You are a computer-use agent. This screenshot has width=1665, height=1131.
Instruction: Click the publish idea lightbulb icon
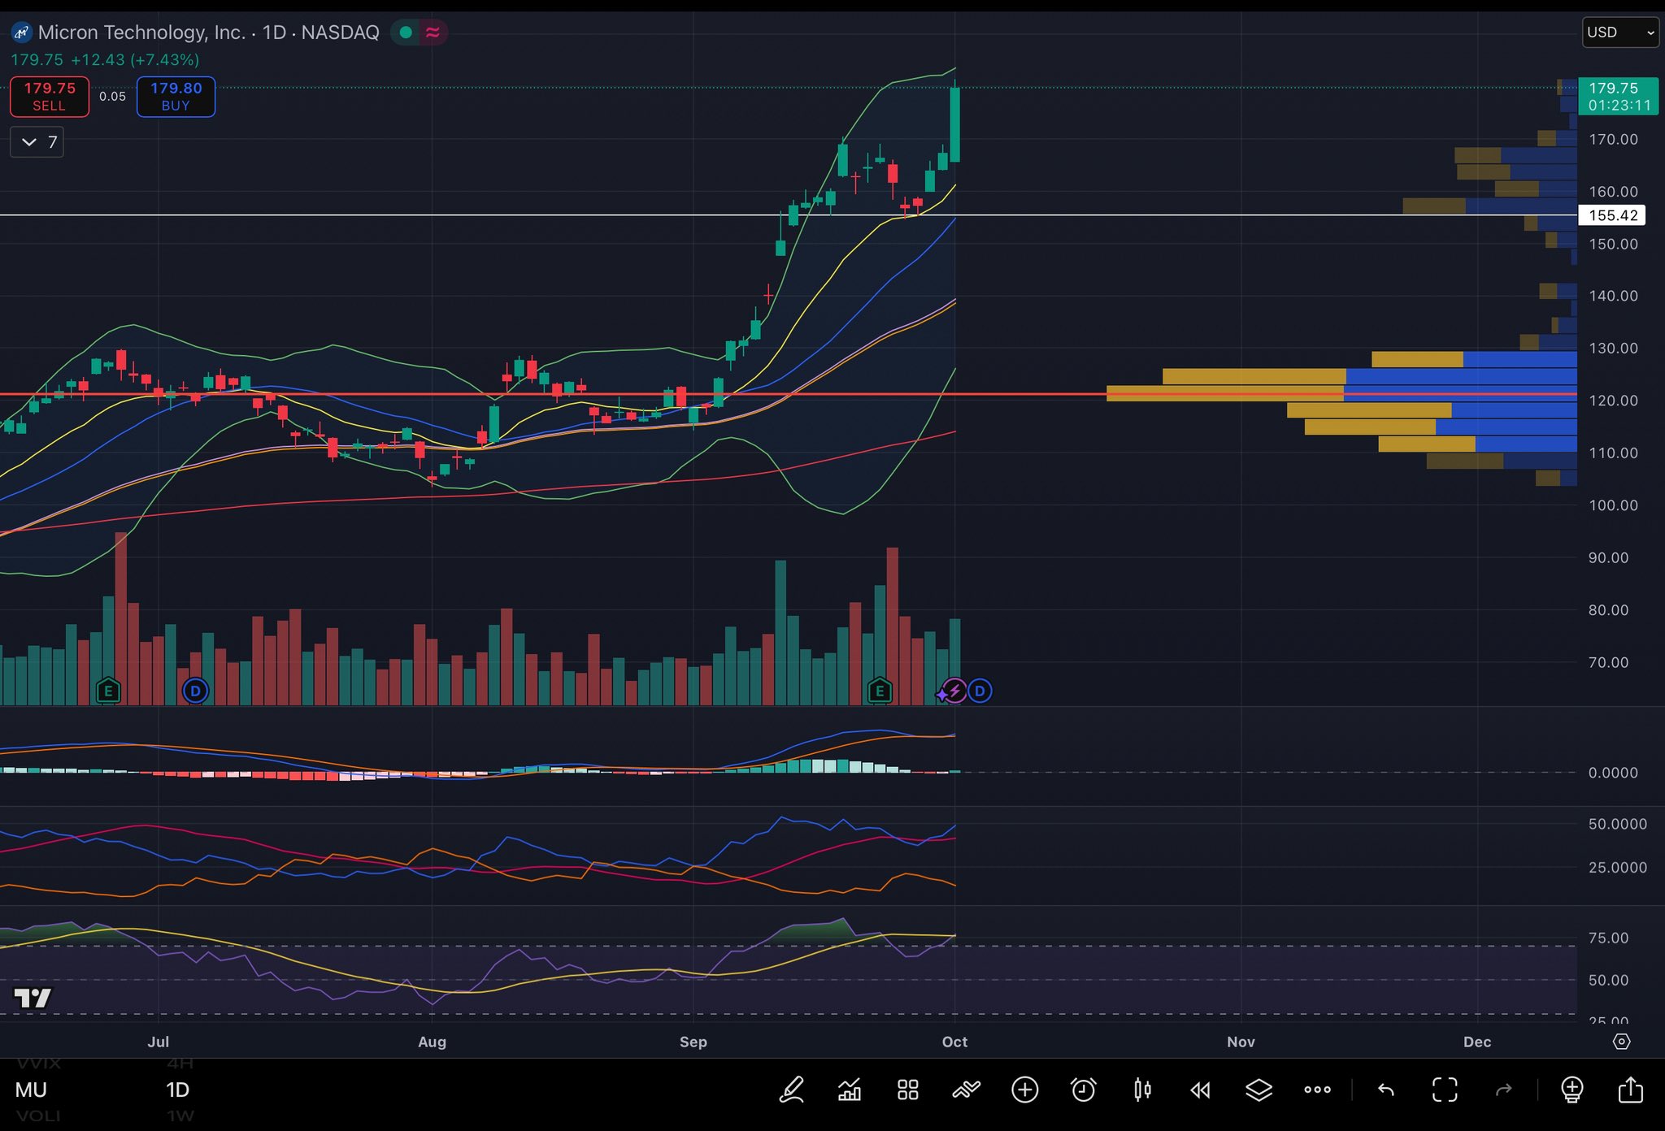coord(1572,1090)
